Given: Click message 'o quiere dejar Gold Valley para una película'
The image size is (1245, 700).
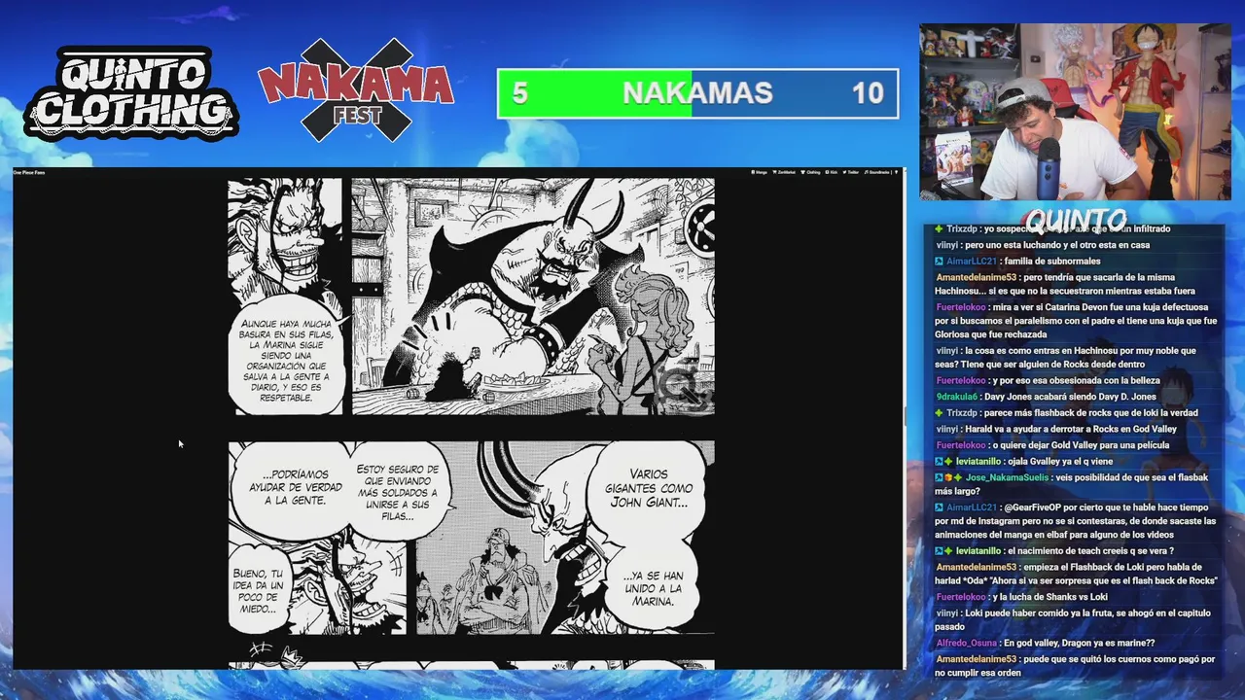Looking at the screenshot, I should [x=1081, y=445].
